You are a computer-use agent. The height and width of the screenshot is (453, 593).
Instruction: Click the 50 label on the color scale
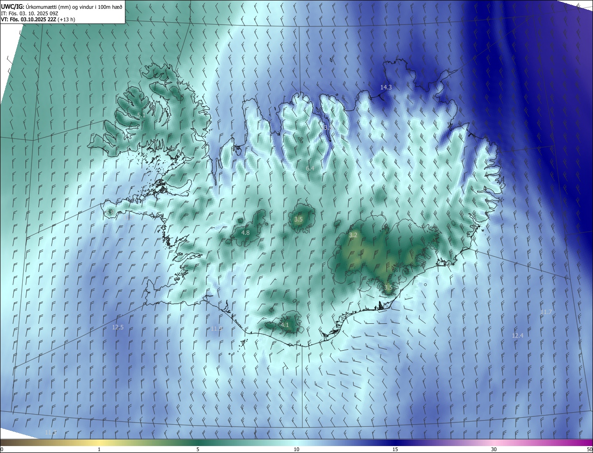coord(589,449)
